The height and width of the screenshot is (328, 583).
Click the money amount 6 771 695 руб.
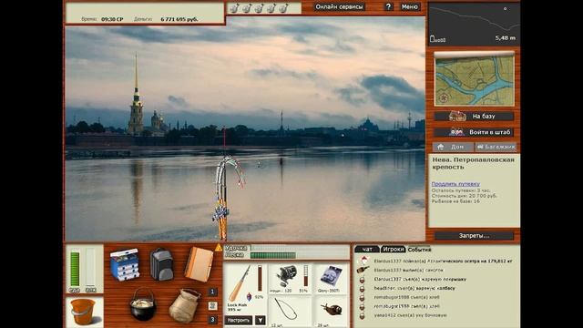pyautogui.click(x=179, y=19)
